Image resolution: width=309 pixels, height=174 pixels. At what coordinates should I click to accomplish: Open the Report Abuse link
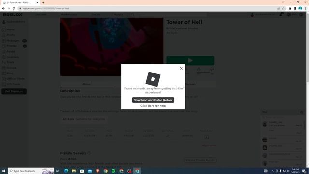coord(209,146)
